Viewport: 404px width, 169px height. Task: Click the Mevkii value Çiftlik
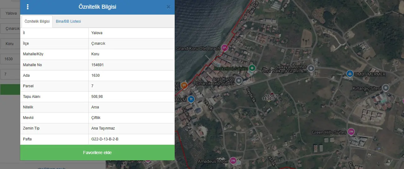pyautogui.click(x=96, y=118)
